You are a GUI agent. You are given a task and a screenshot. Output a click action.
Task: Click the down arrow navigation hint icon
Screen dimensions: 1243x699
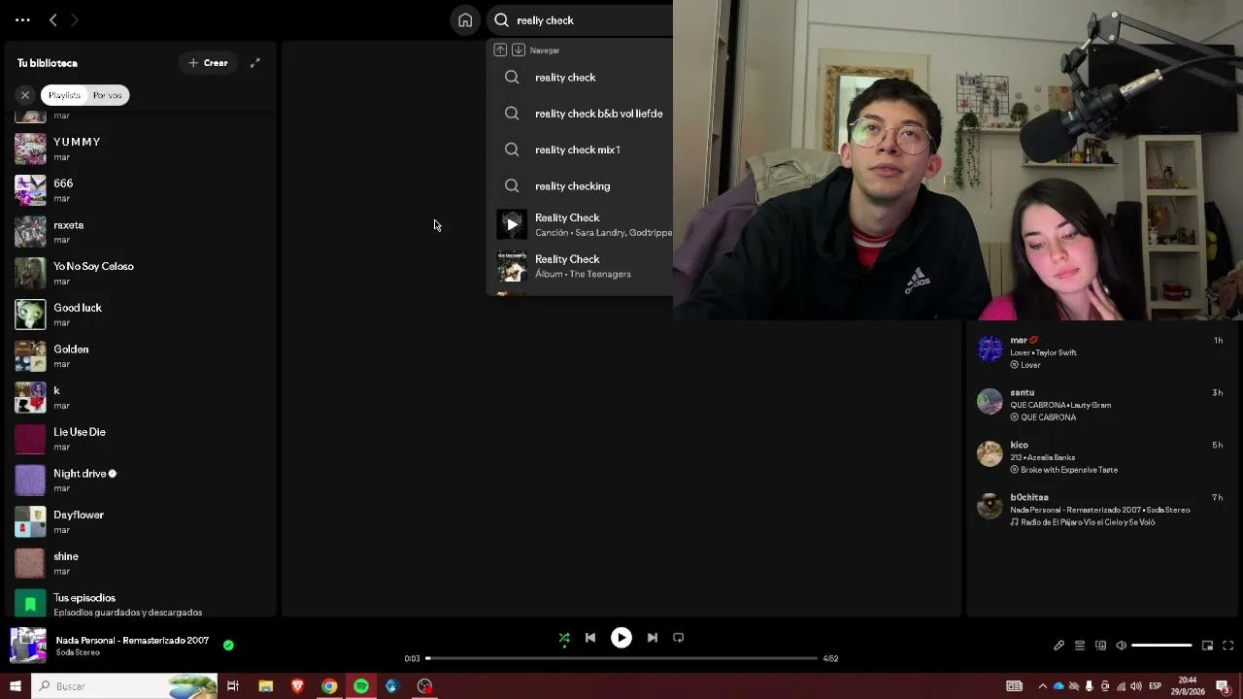tap(519, 50)
